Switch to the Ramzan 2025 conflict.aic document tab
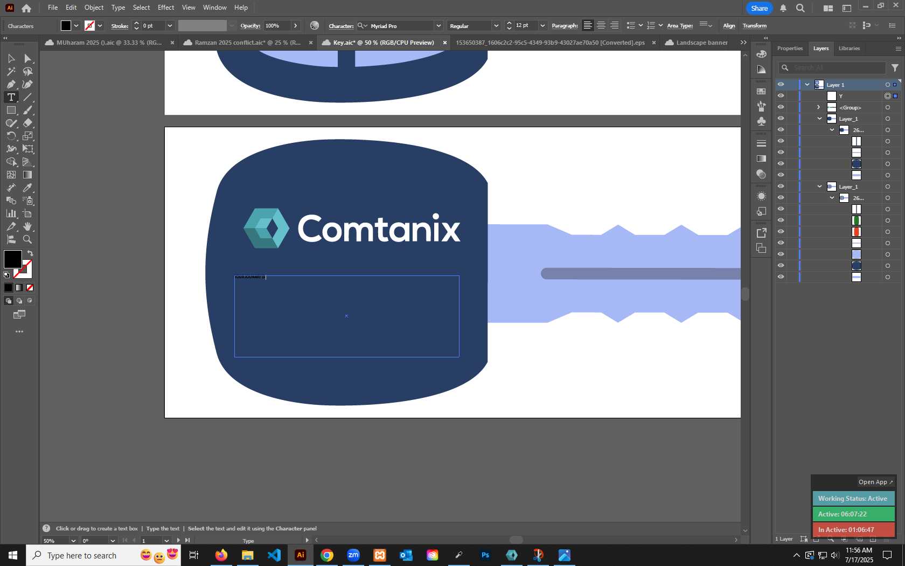The image size is (905, 566). (247, 43)
